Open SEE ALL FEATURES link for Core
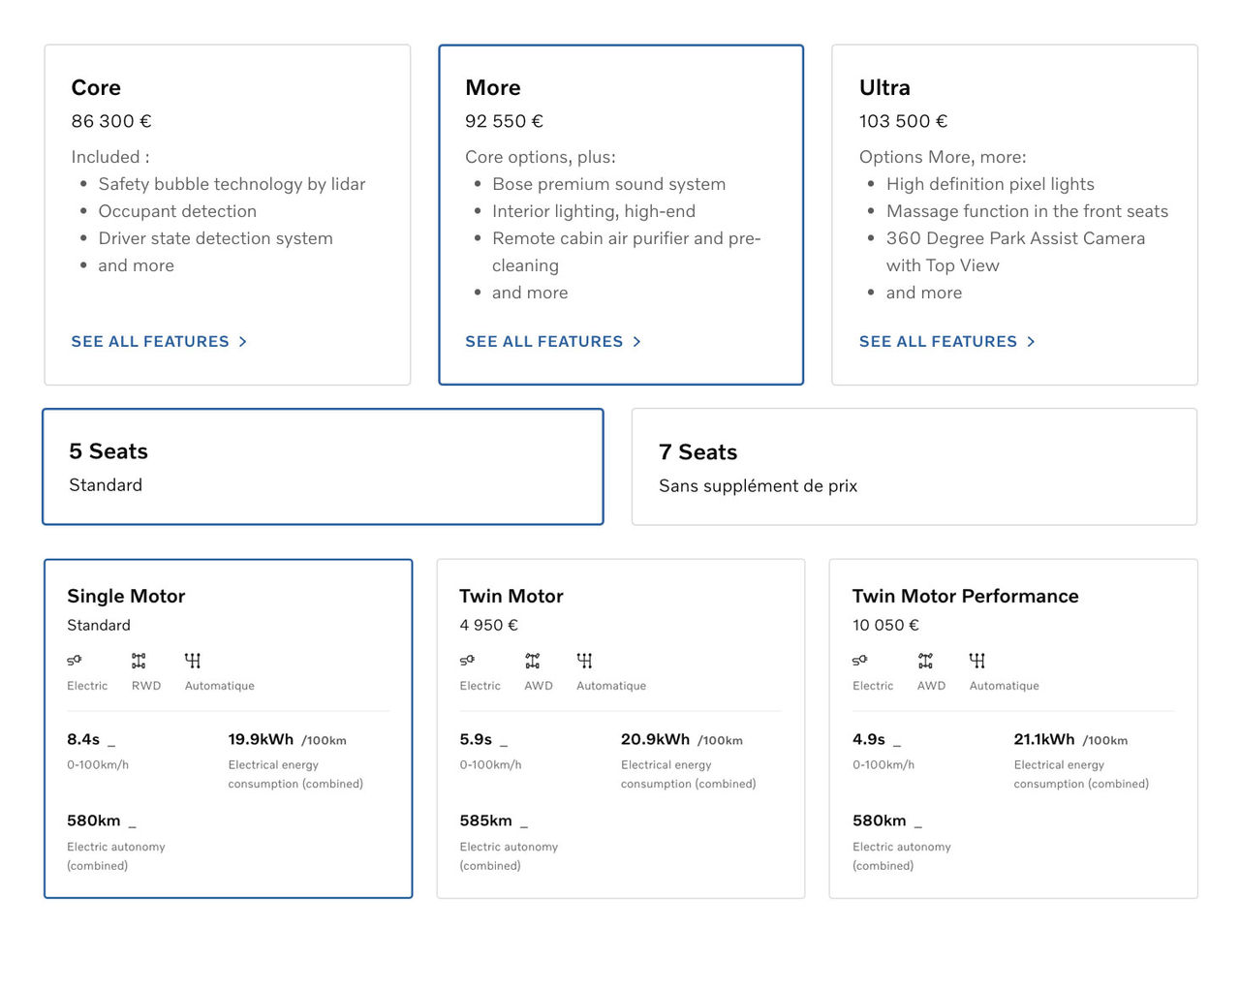The width and height of the screenshot is (1240, 991). pos(150,342)
